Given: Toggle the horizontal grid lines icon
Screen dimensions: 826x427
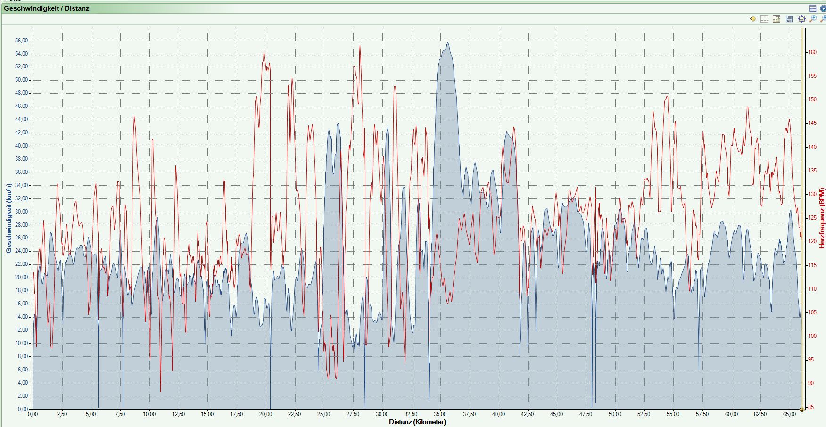Looking at the screenshot, I should 764,19.
